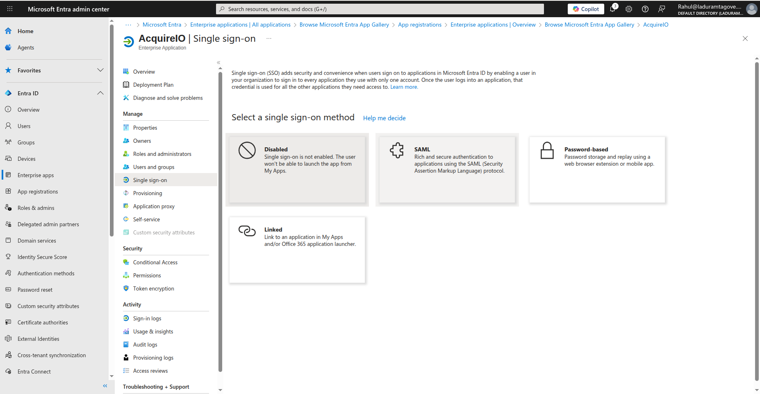Expand the Favorites section
Image resolution: width=760 pixels, height=394 pixels.
click(100, 70)
